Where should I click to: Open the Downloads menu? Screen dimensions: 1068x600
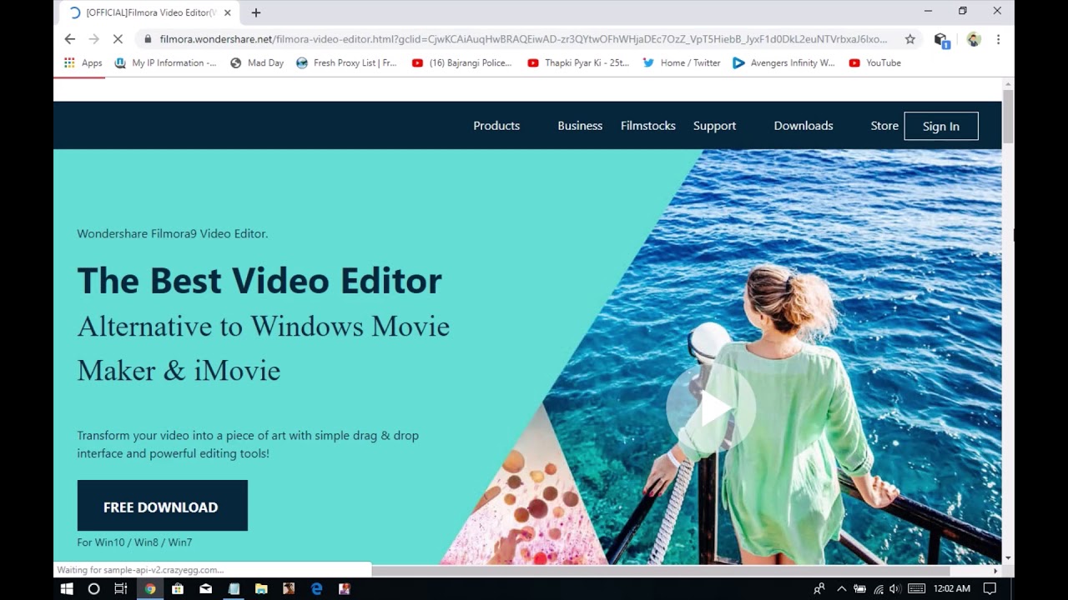click(x=804, y=126)
